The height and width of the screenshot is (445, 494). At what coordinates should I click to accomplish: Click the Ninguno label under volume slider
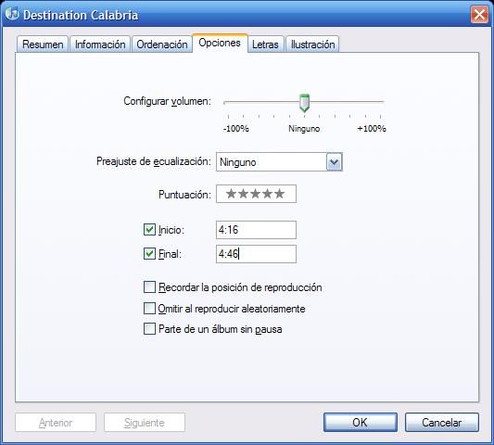point(304,129)
